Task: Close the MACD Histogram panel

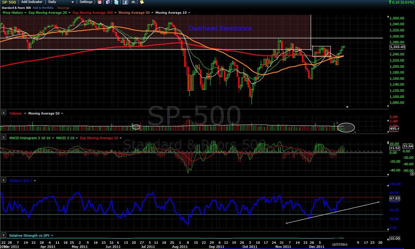Action: coord(4,137)
